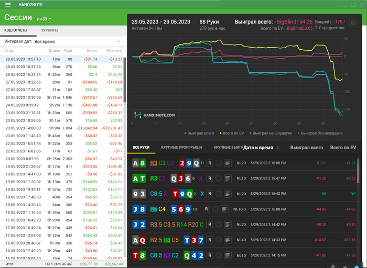Select session 17.05.2023 13:07:08
Screen dimensions: 367x268
(62, 236)
